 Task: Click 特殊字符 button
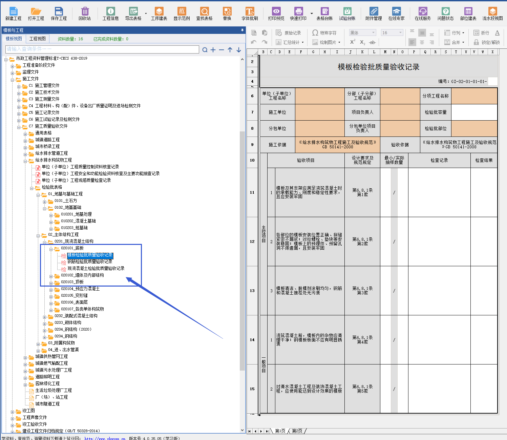point(324,33)
